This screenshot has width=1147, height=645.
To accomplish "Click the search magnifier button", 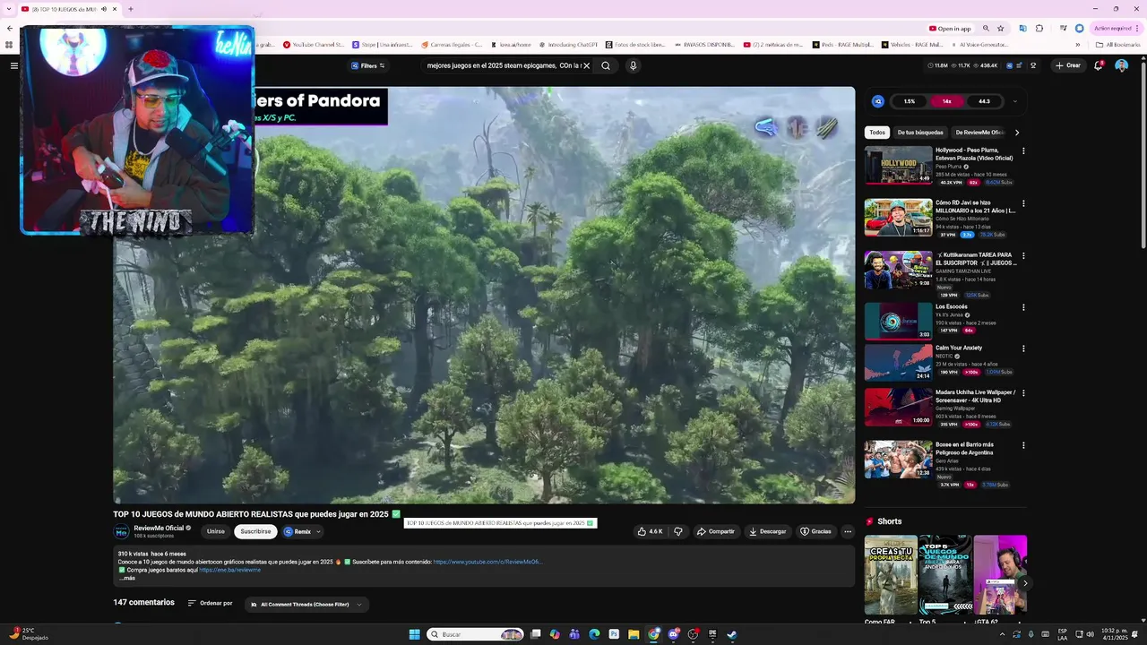I will [606, 65].
